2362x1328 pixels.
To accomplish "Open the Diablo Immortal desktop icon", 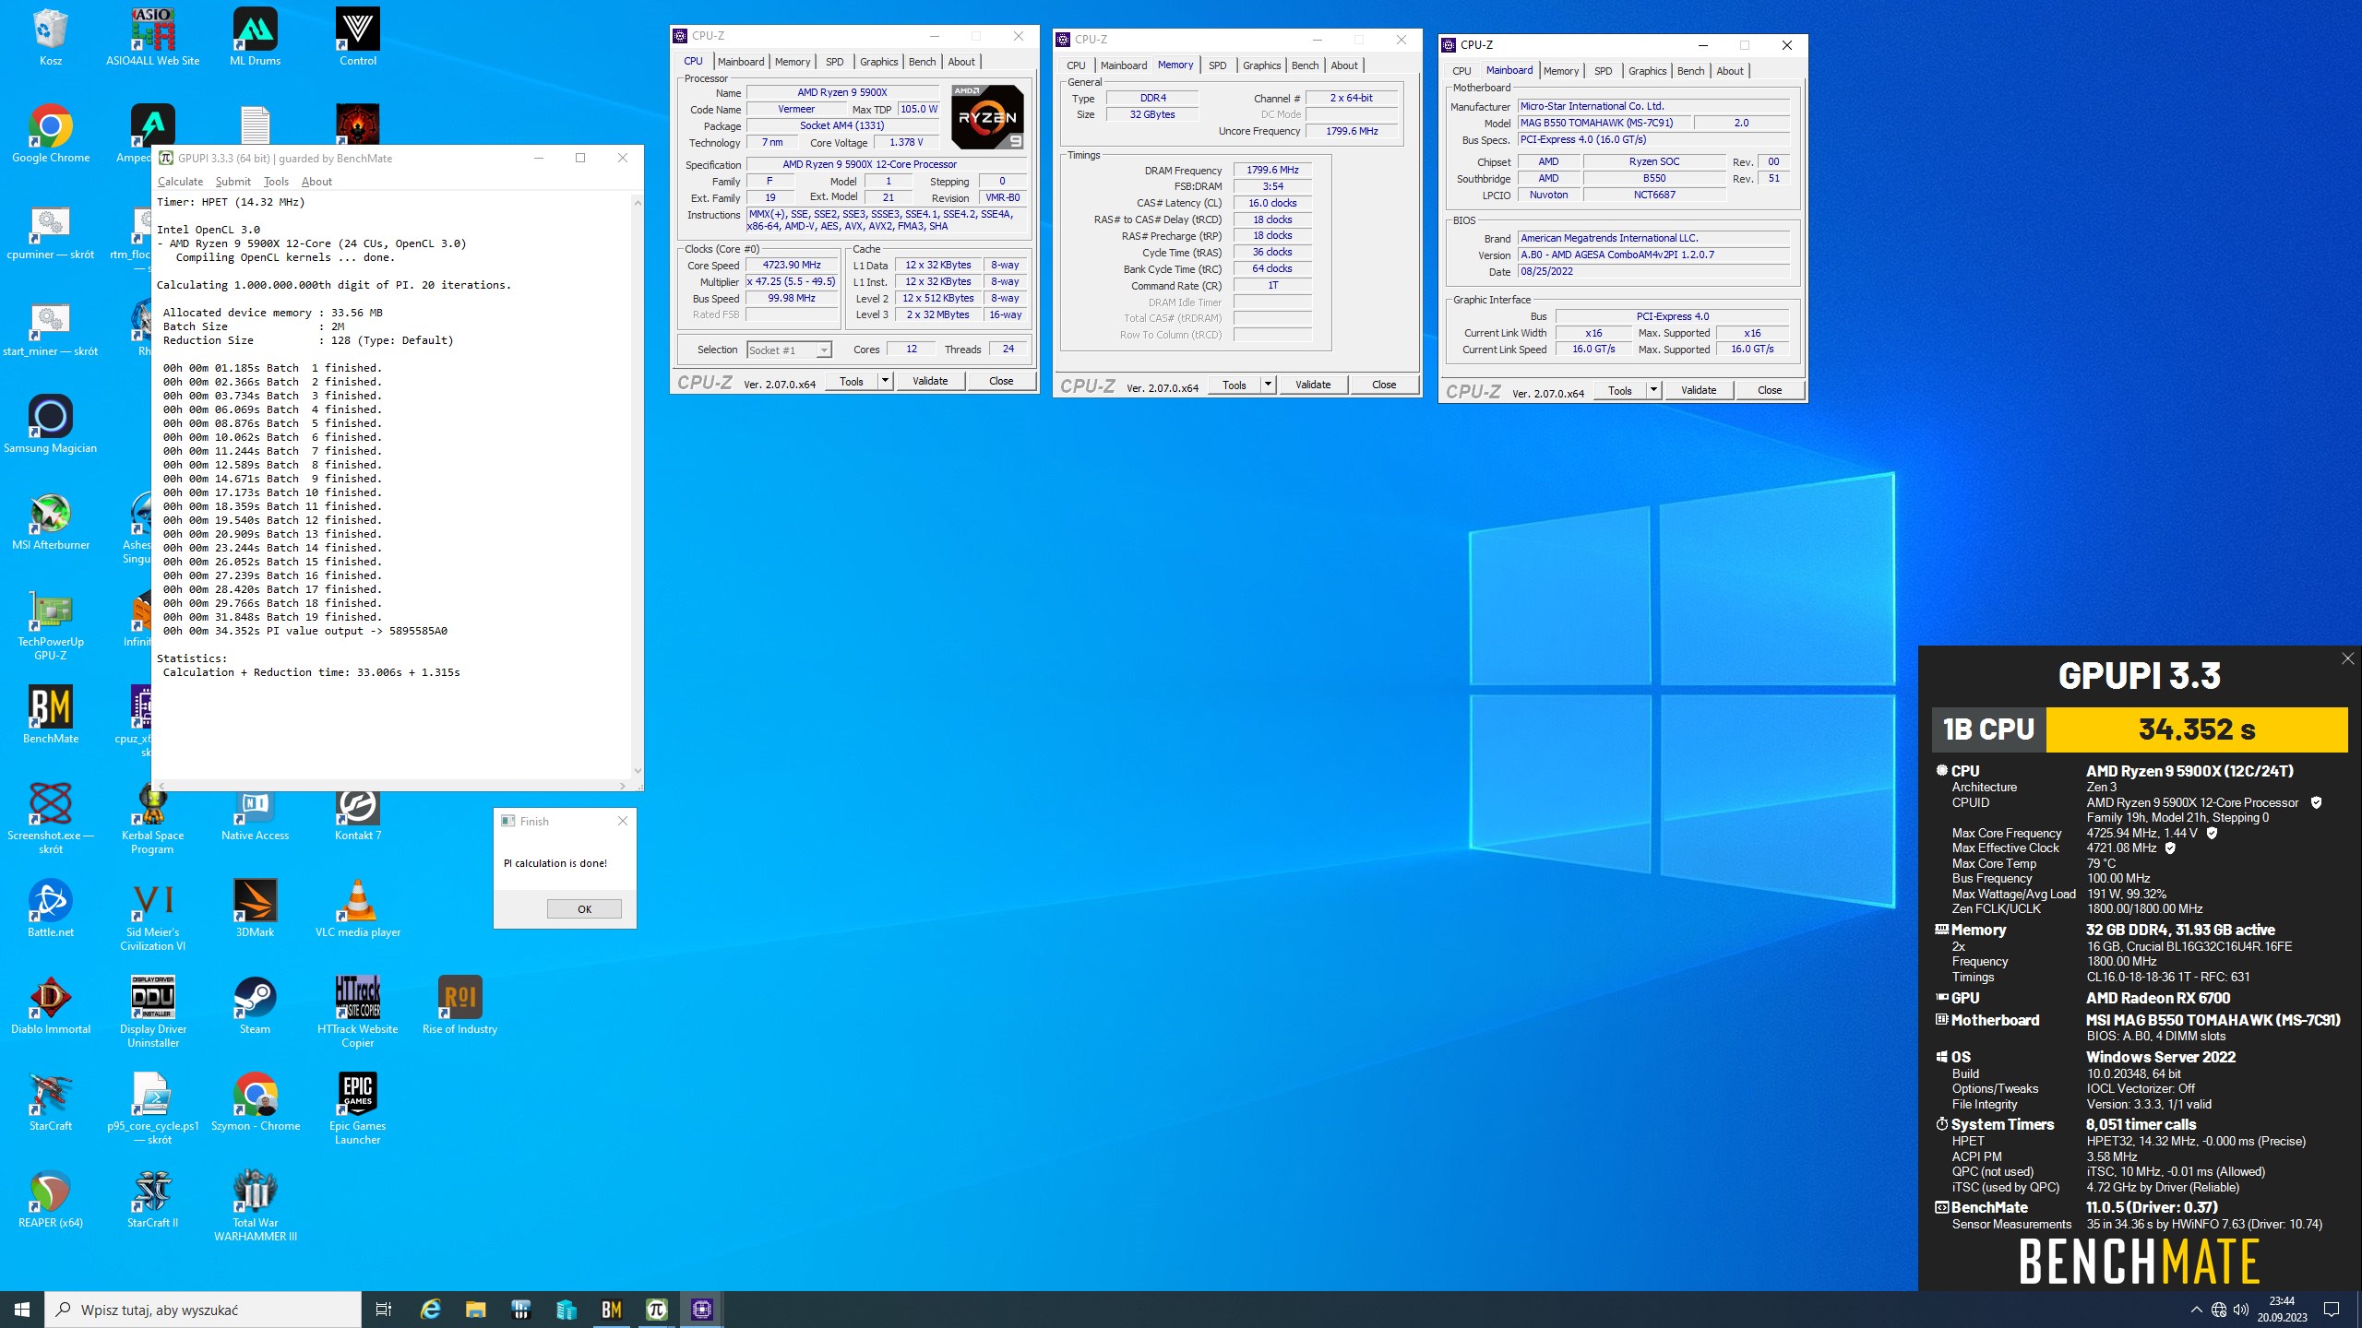I will tap(51, 1005).
